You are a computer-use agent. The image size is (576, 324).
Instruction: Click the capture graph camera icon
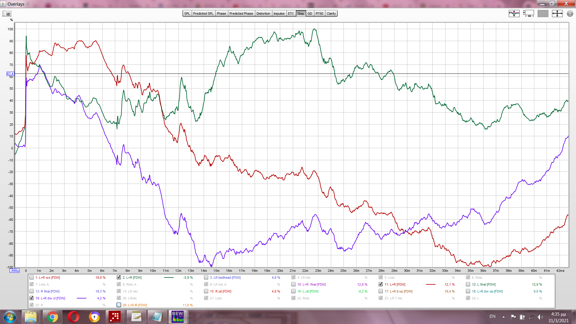click(x=7, y=13)
